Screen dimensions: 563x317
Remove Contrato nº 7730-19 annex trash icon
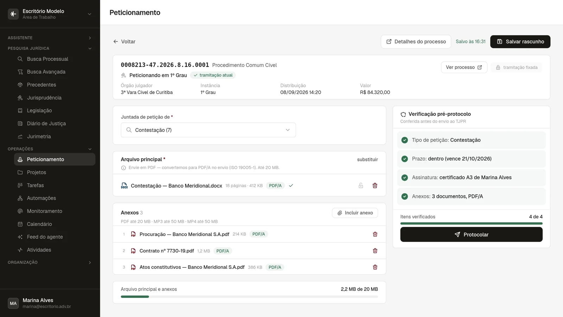[375, 251]
